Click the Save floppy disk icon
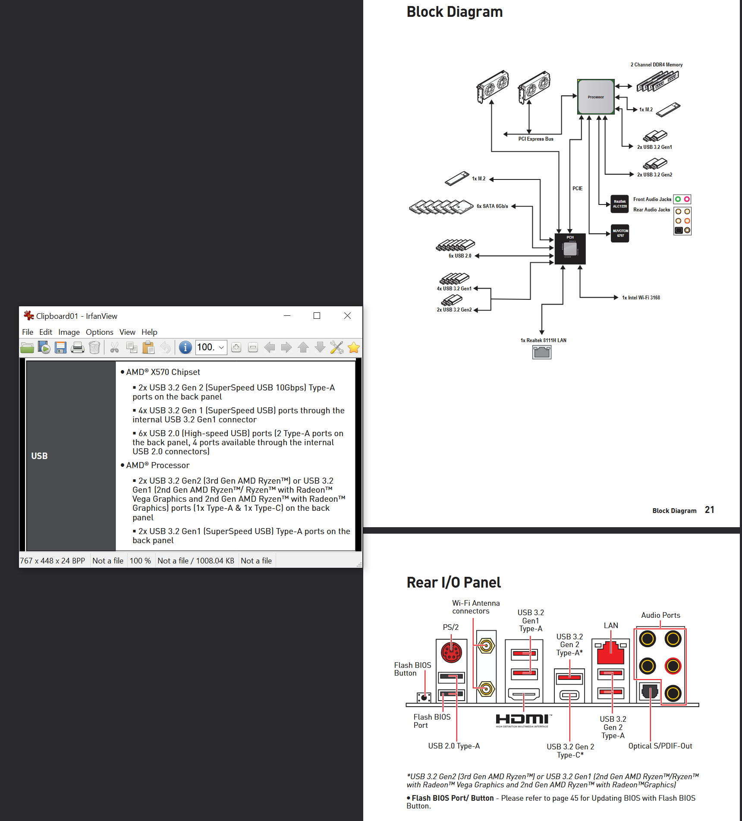The width and height of the screenshot is (742, 821). (x=61, y=347)
